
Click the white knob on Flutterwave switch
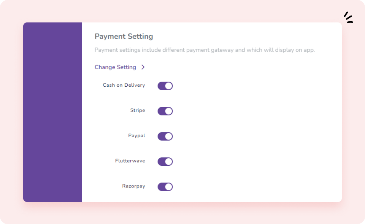pos(168,162)
